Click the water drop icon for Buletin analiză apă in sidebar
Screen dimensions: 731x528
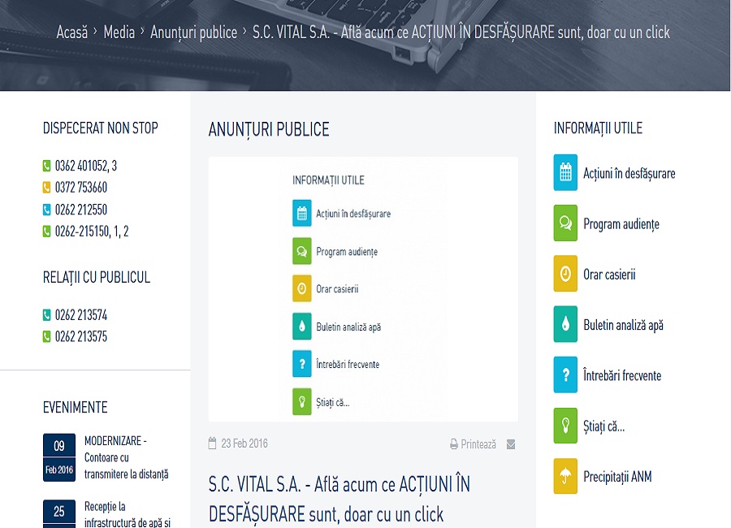point(565,324)
